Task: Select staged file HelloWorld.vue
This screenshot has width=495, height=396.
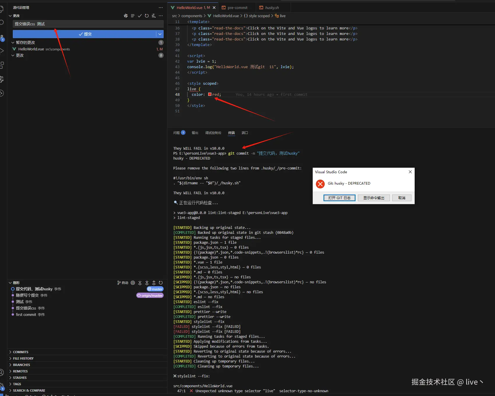Action: point(87,49)
